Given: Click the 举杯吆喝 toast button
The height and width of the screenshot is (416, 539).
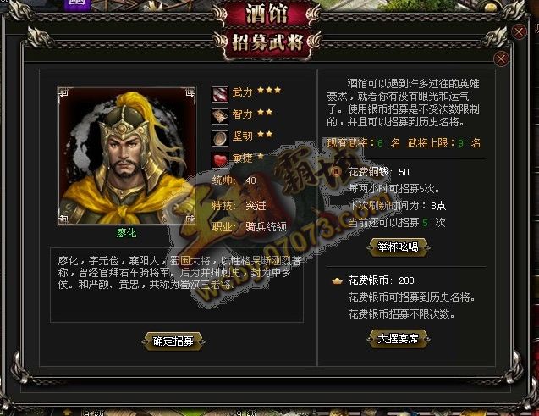Looking at the screenshot, I should point(398,247).
